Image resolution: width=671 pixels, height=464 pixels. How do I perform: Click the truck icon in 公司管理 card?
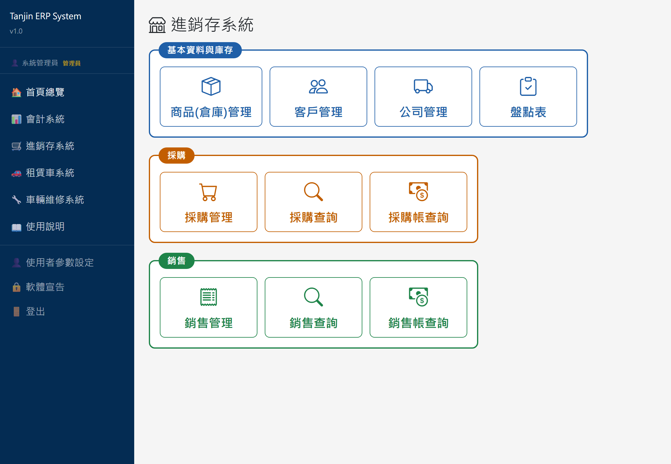coord(423,86)
